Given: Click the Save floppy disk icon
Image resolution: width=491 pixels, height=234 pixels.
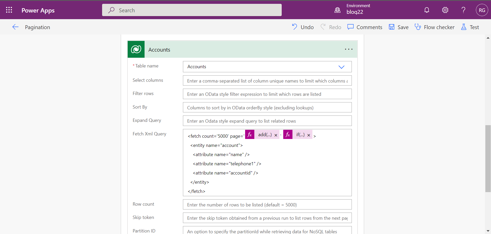Looking at the screenshot, I should click(x=391, y=27).
